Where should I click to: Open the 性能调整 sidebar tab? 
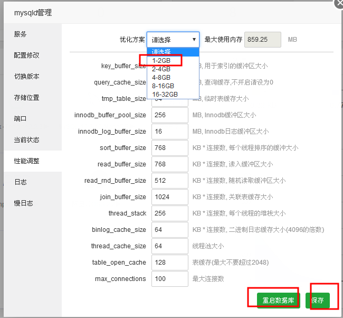33,161
